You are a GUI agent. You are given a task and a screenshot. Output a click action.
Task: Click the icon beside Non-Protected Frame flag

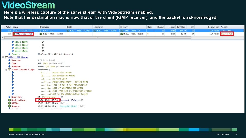tap(13, 76)
